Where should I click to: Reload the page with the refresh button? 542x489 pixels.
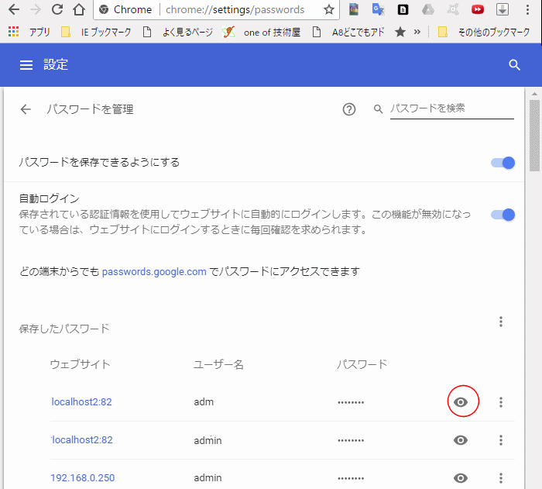[x=57, y=10]
